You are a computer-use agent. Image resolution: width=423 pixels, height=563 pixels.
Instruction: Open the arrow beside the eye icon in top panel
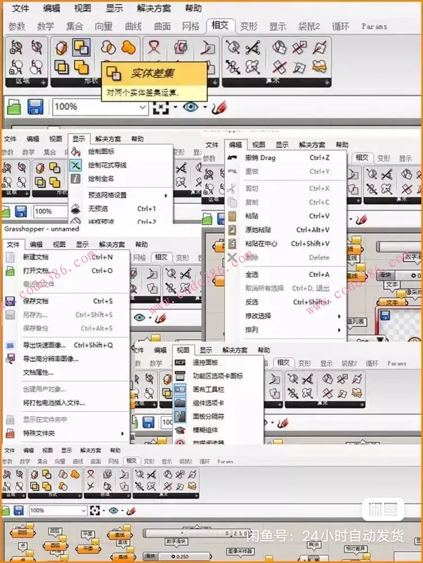pos(205,107)
